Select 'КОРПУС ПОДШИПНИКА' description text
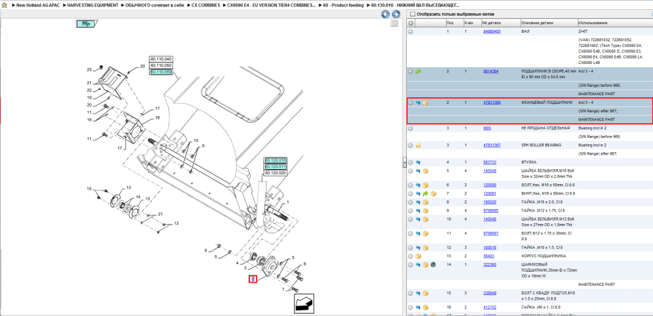 pos(542,256)
